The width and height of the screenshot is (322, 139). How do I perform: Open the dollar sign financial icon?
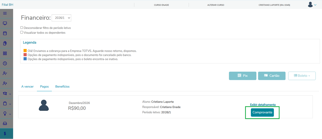click(x=5, y=133)
